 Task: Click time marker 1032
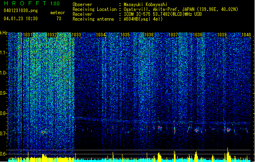coord(52,35)
